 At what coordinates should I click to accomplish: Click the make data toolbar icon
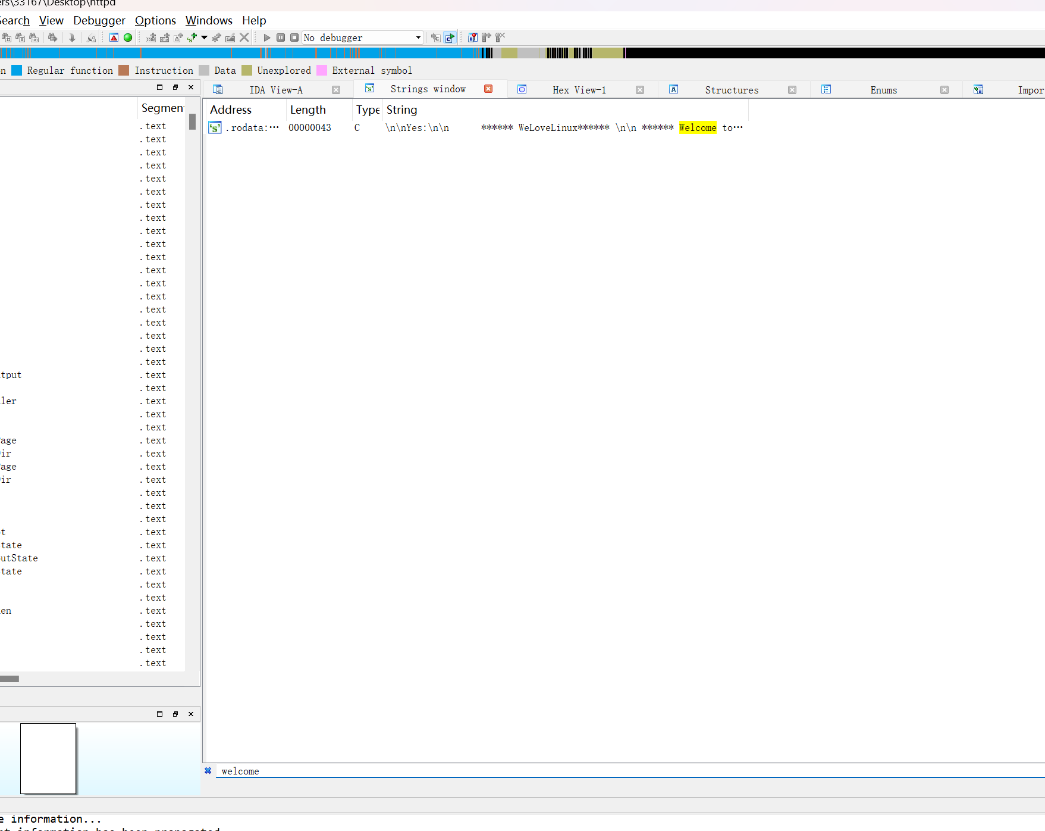point(165,38)
